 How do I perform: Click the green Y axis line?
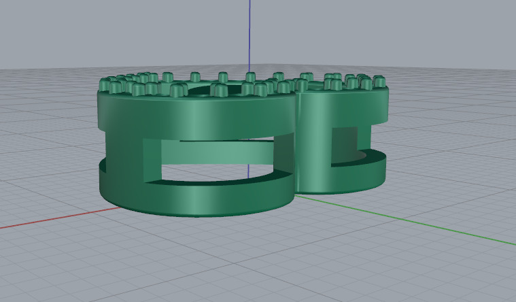coord(406,220)
